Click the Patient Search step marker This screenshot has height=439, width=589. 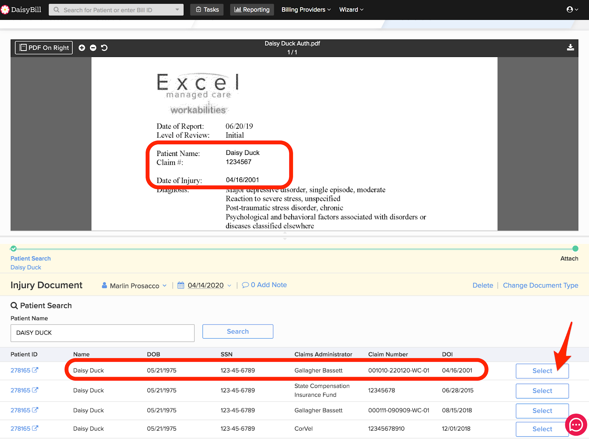click(x=14, y=248)
